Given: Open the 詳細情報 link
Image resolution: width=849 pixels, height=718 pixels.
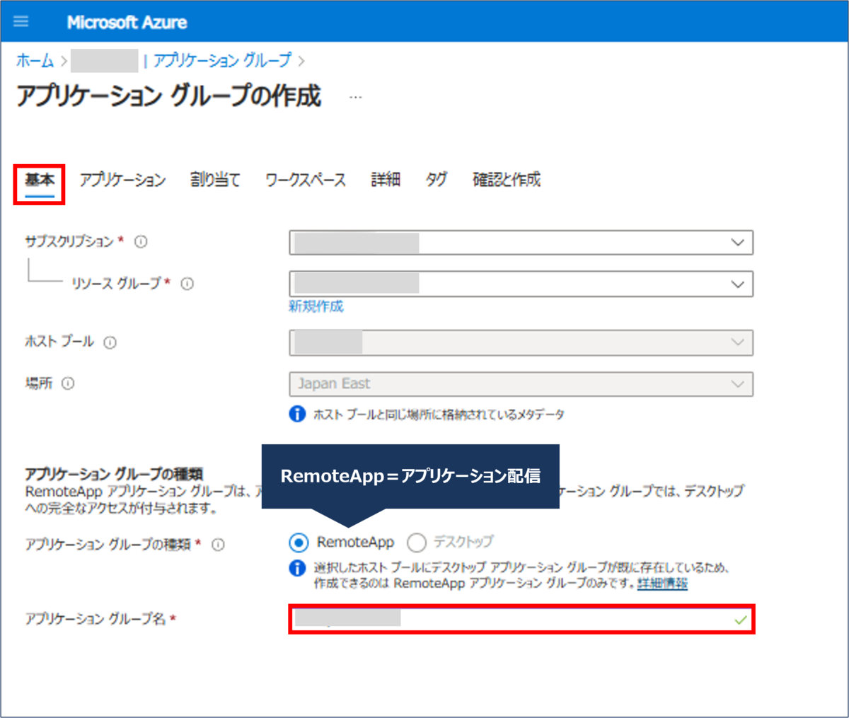Looking at the screenshot, I should [x=662, y=584].
